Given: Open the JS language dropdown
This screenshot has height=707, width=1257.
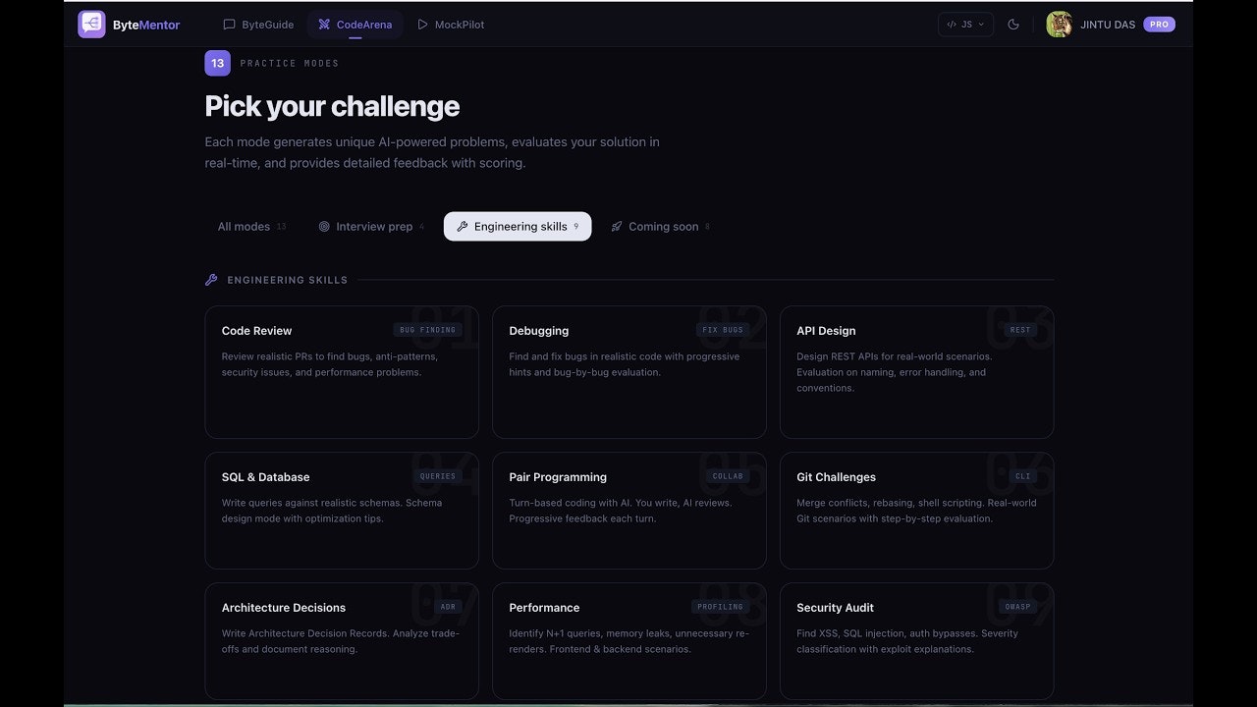Looking at the screenshot, I should (965, 24).
